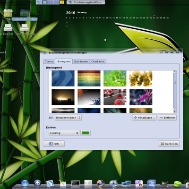Image resolution: width=189 pixels, height=189 pixels.
Task: Pick the dark sunset silhouette wallpaper
Action: click(x=63, y=97)
